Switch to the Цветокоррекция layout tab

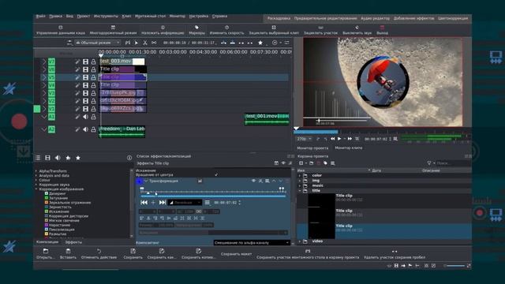[453, 18]
